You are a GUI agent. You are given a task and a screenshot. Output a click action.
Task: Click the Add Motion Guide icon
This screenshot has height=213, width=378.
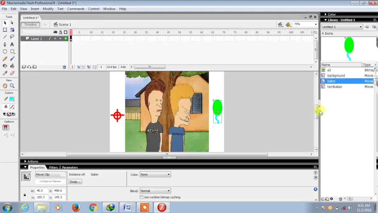pos(29,67)
